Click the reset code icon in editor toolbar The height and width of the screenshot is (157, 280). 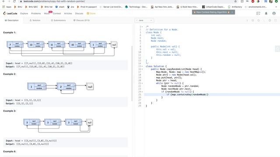pyautogui.click(x=259, y=20)
